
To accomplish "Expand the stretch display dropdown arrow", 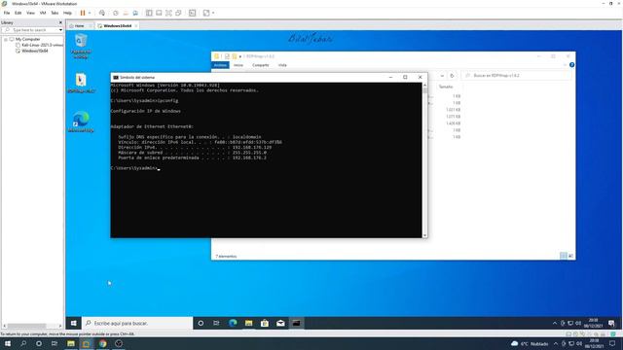I will coord(213,13).
